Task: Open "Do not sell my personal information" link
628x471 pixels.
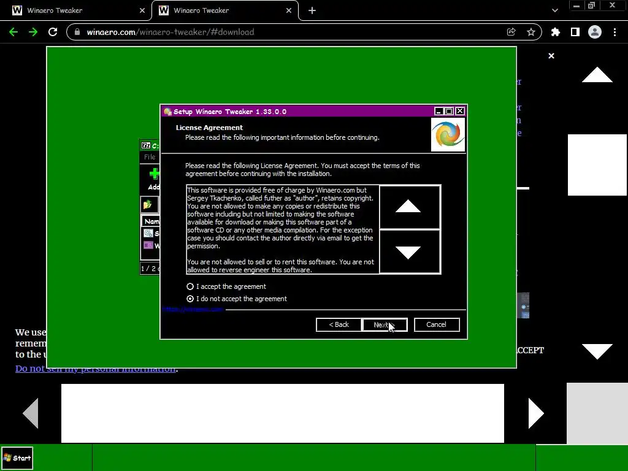Action: (95, 369)
